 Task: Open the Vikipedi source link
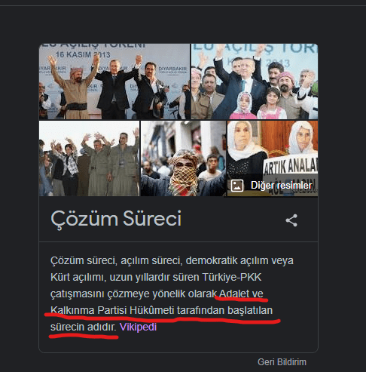pos(138,327)
